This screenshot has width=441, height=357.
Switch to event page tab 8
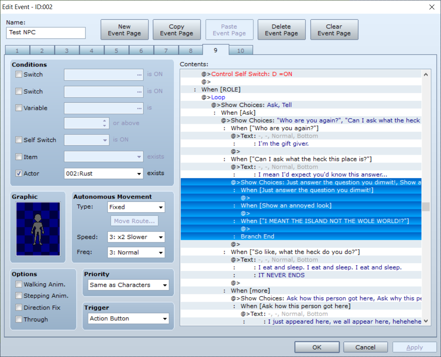pyautogui.click(x=191, y=51)
